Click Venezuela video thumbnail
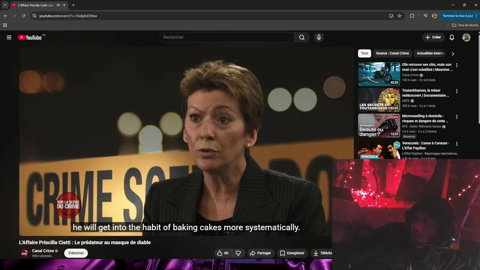Screen dimensions: 480x270 [379, 150]
